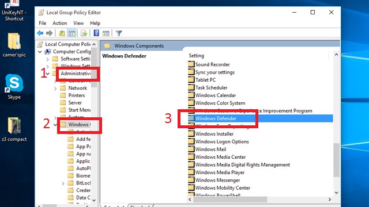The image size is (369, 207).
Task: Select the Server tree item
Action: (75, 102)
